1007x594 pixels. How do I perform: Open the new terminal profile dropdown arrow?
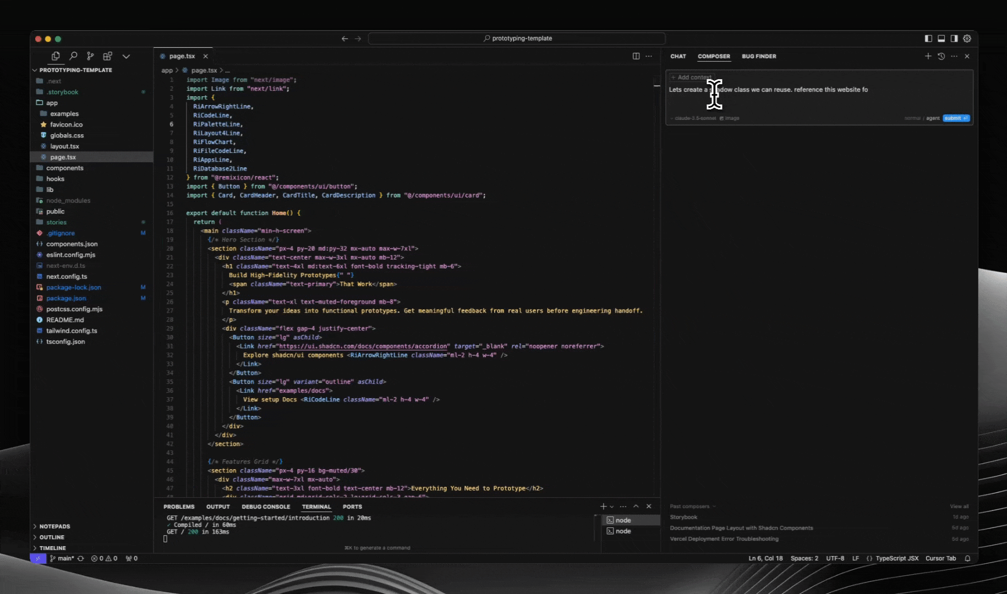(611, 507)
